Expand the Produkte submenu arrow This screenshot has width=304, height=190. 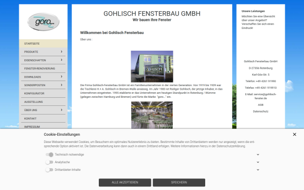coord(61,52)
